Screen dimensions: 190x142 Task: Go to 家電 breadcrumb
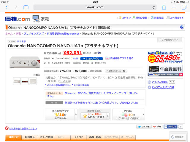click(18, 33)
